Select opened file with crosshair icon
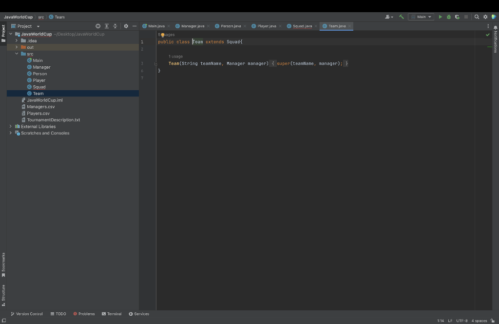 click(98, 26)
